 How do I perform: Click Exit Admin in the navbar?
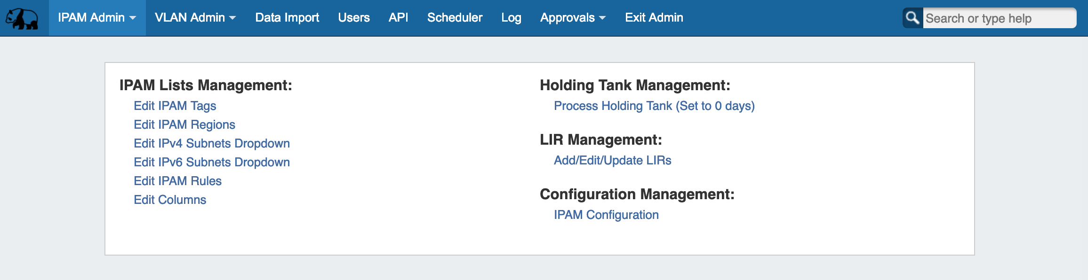pyautogui.click(x=654, y=18)
